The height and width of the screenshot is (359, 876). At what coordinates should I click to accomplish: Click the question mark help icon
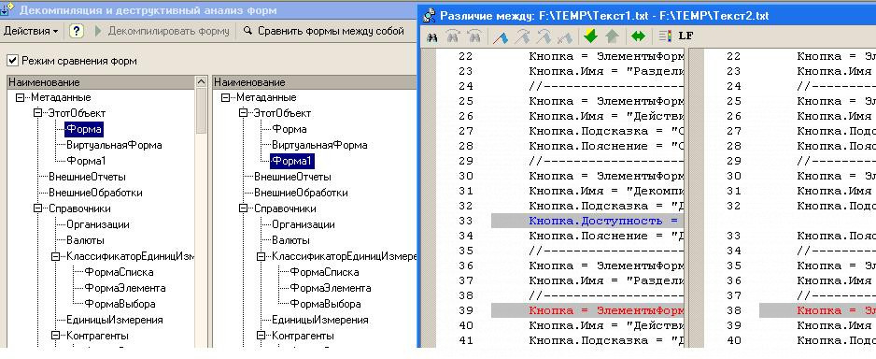tap(77, 31)
